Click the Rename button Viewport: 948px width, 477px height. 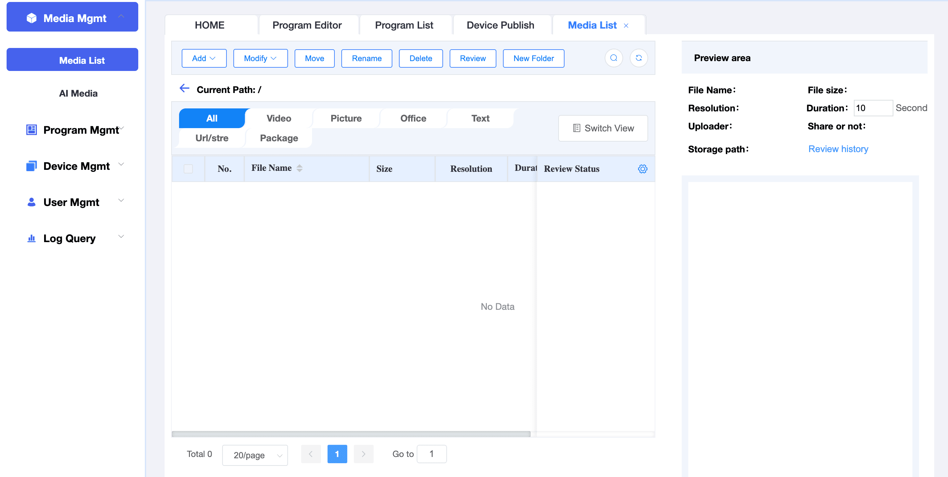point(367,58)
